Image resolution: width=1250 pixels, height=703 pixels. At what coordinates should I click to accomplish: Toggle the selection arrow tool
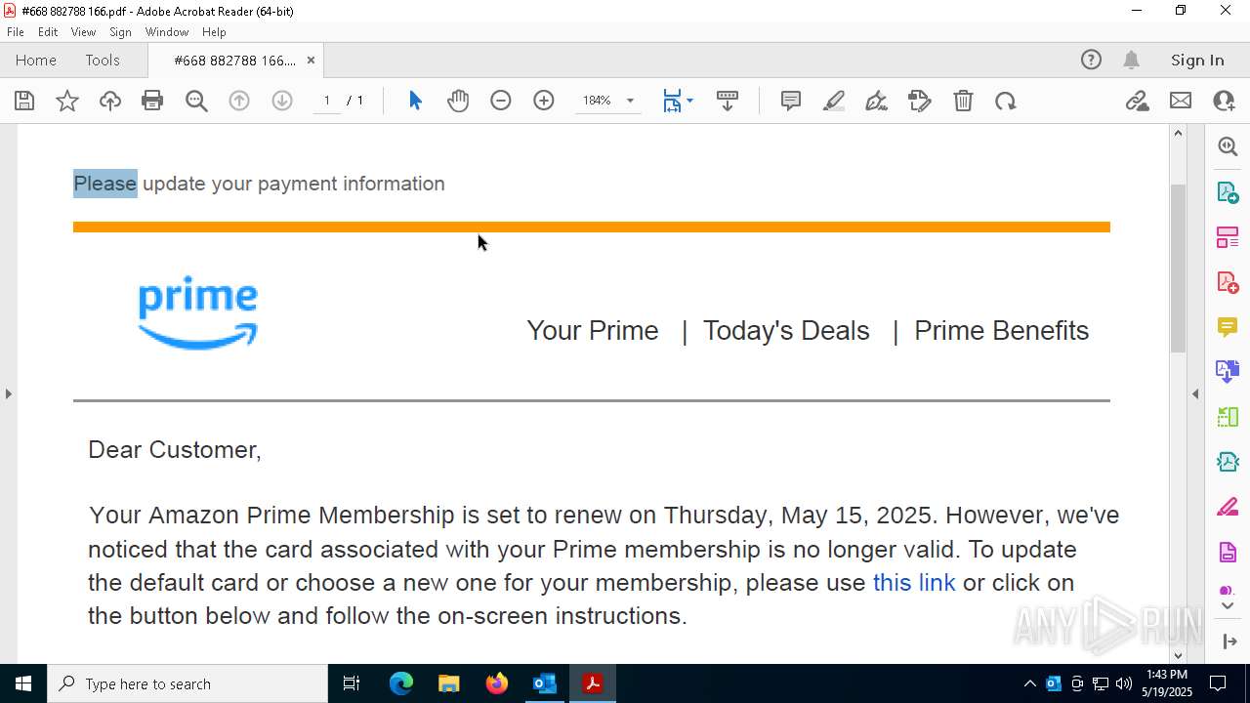[x=415, y=101]
